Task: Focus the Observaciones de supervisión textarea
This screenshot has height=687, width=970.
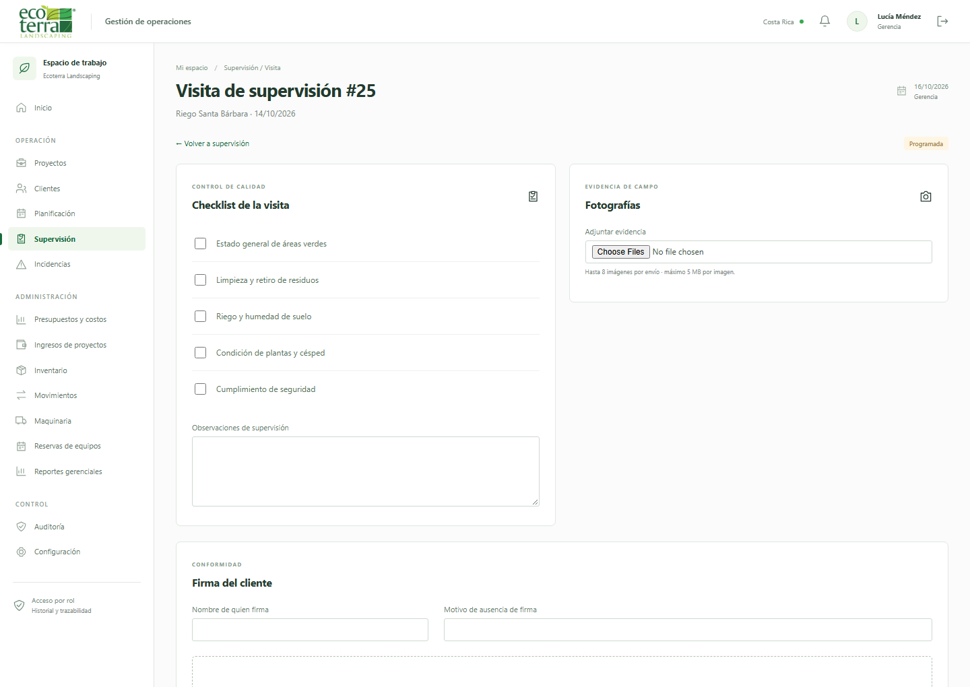Action: click(366, 471)
